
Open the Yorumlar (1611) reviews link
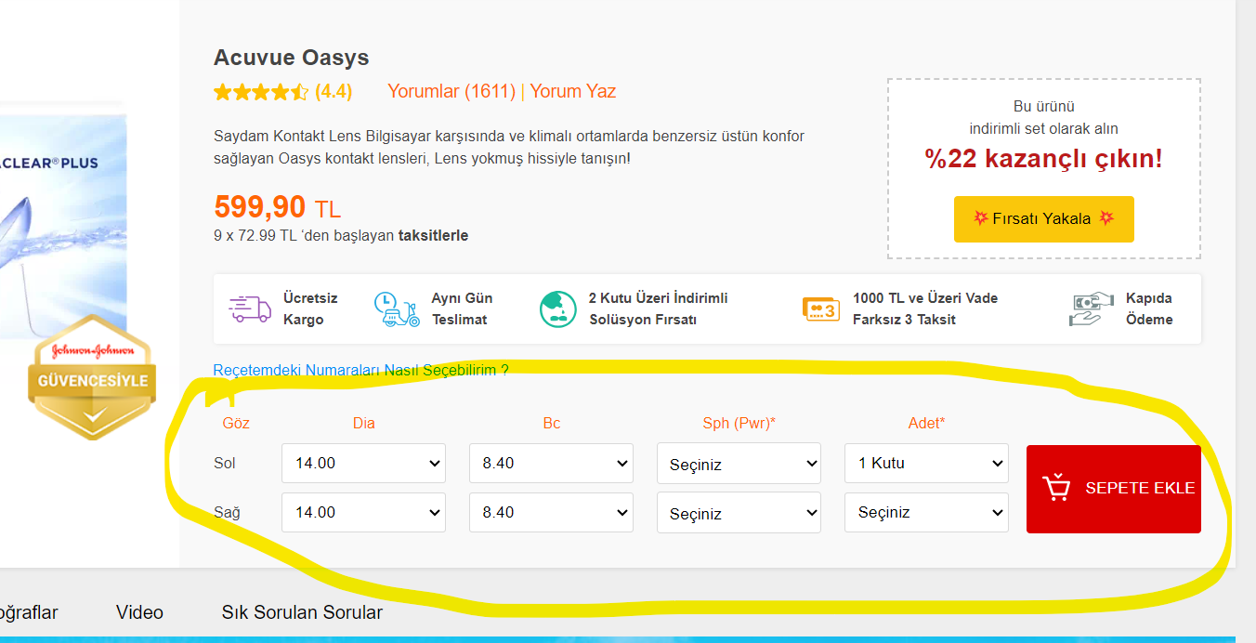(x=451, y=91)
